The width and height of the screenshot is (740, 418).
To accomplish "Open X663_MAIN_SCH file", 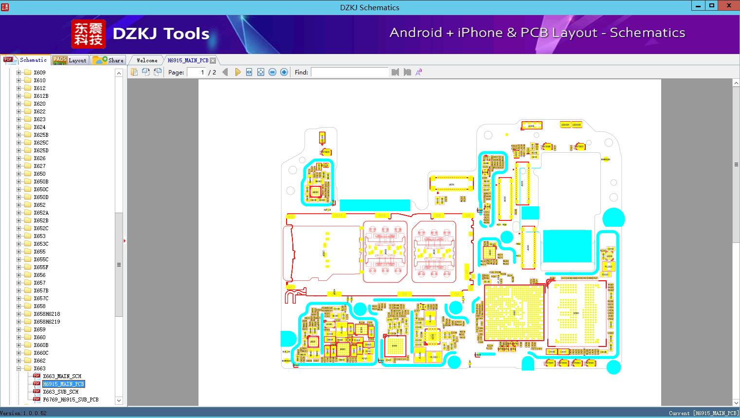I will click(x=62, y=376).
